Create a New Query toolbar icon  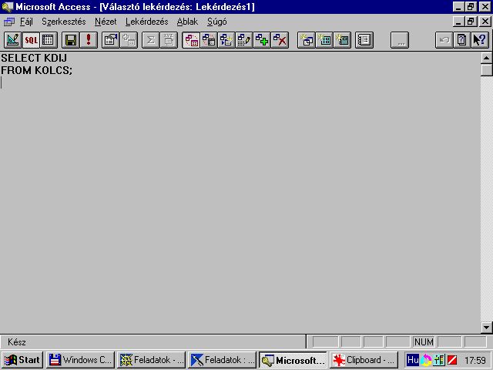click(307, 40)
